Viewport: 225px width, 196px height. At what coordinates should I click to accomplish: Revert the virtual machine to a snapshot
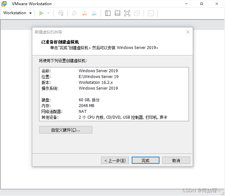click(84, 13)
